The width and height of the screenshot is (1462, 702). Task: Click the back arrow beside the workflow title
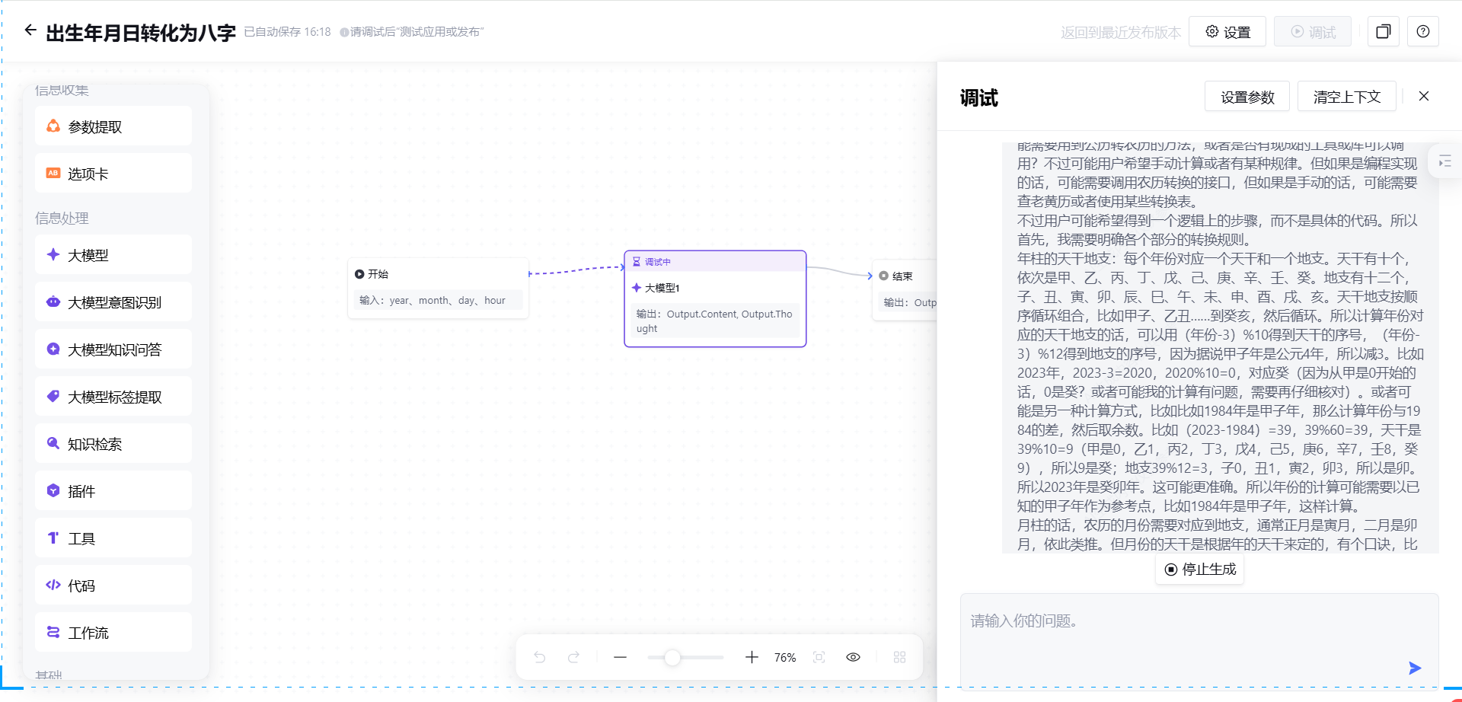[30, 30]
